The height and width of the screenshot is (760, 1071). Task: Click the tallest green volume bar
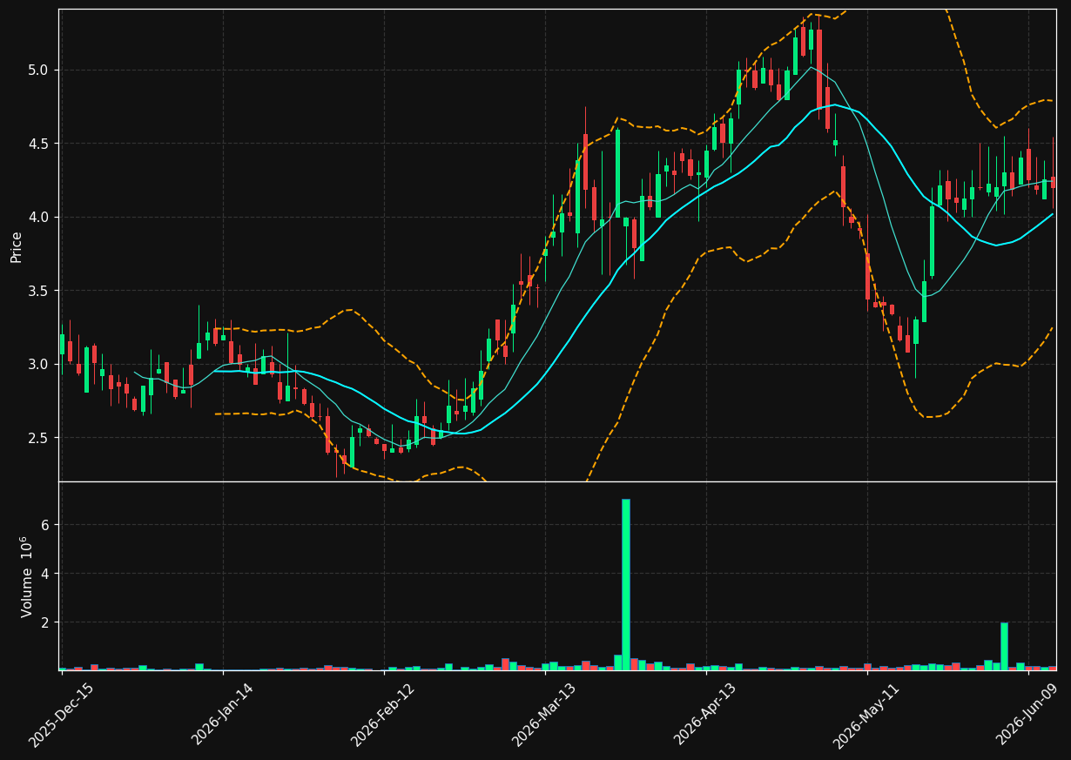pos(626,584)
